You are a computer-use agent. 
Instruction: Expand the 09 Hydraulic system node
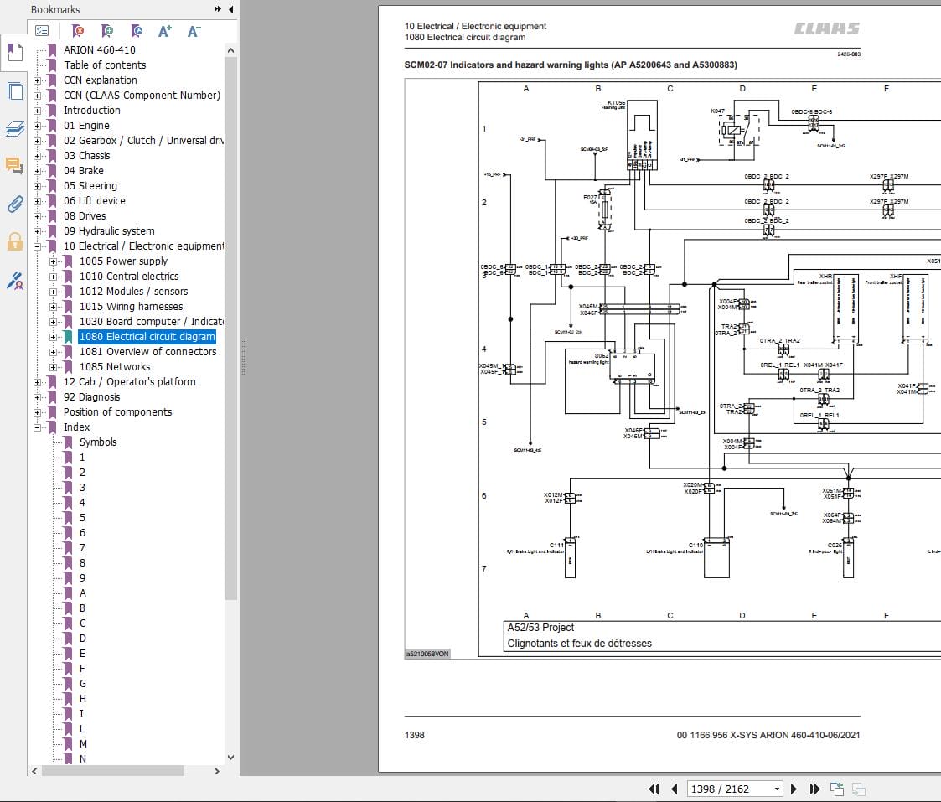pos(37,231)
